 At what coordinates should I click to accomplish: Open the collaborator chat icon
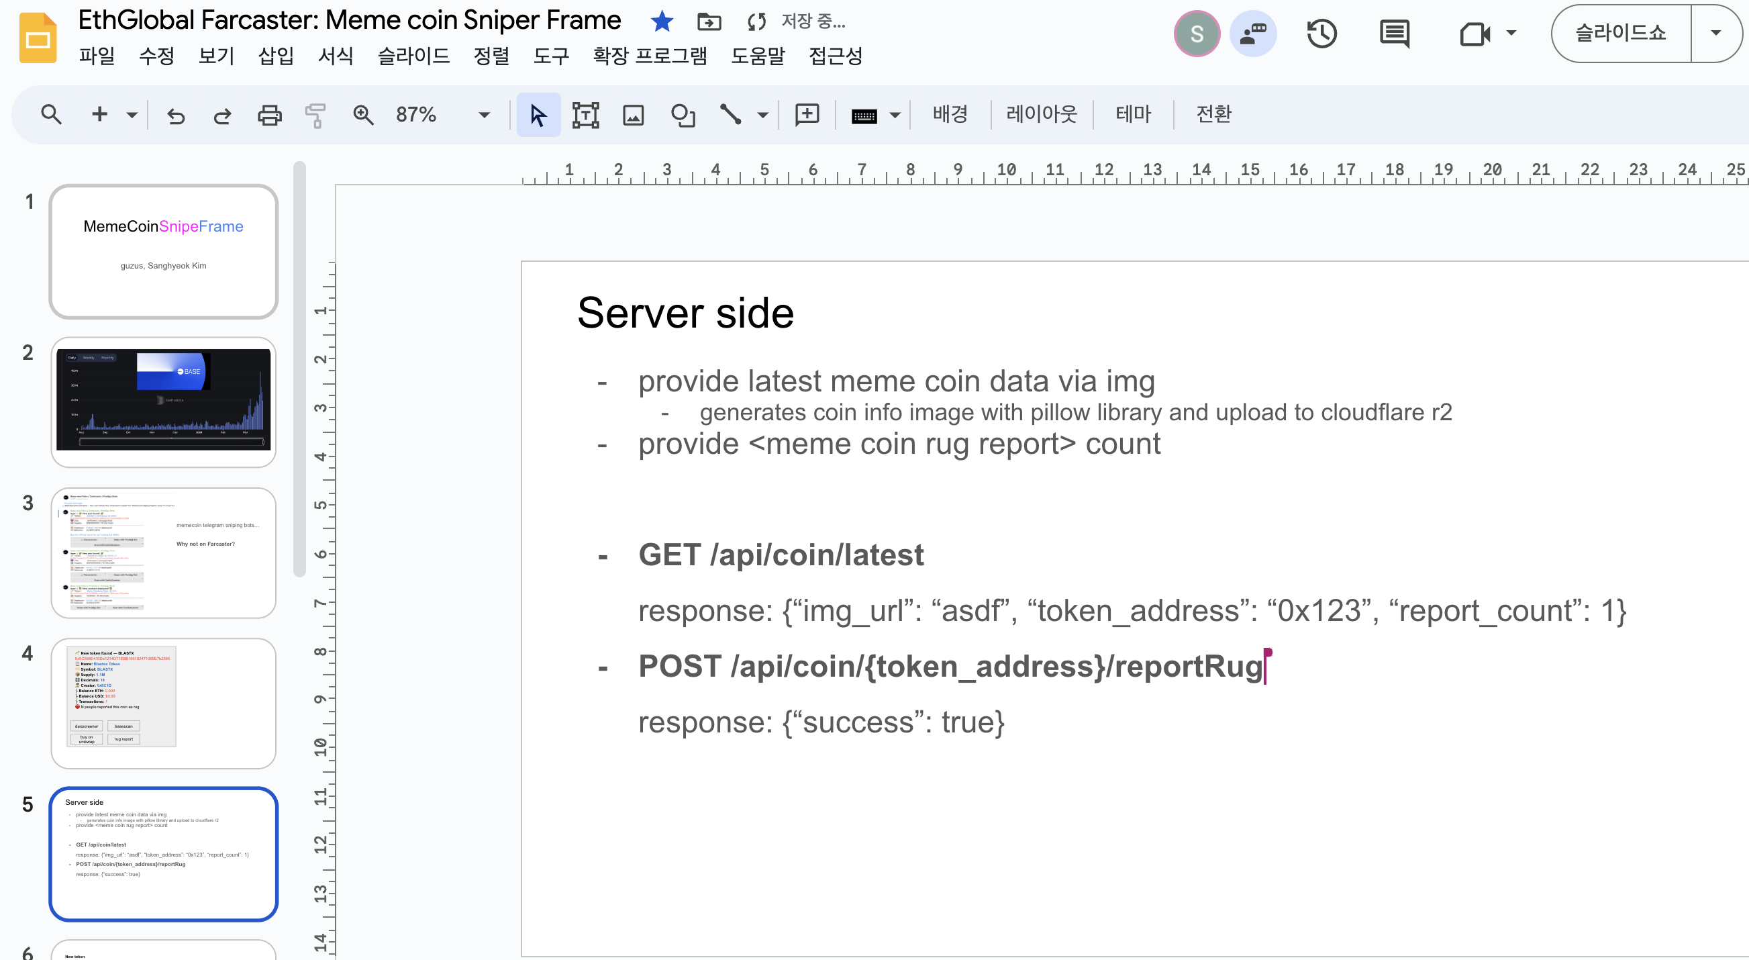pos(1253,34)
